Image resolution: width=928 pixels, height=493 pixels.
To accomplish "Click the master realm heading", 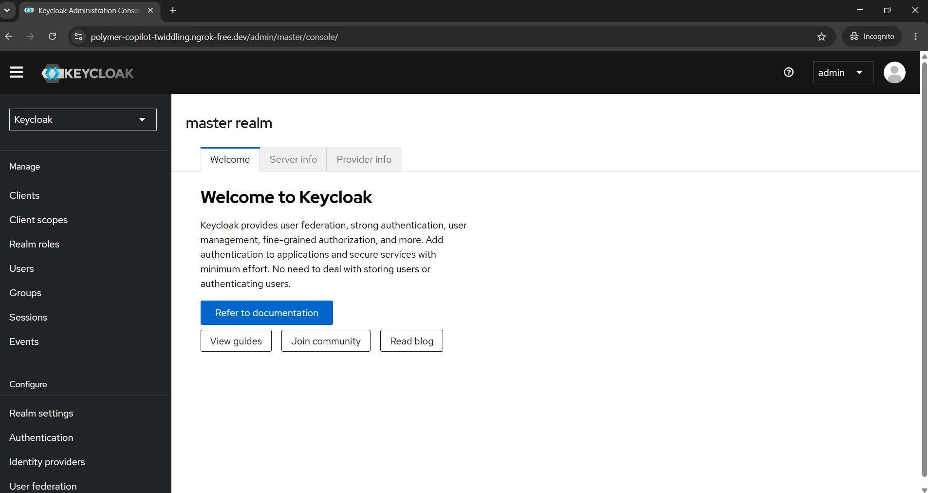I will (x=229, y=123).
